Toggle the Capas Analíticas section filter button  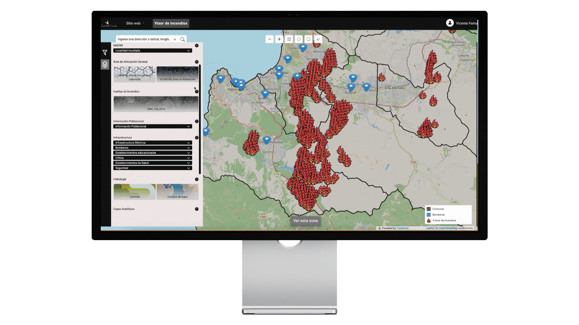tap(197, 209)
